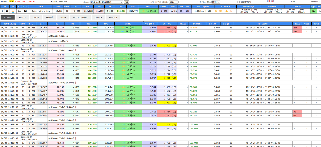The width and height of the screenshot is (321, 147).
Task: Click the red Sail cell showing 142
Action: coord(297,31)
